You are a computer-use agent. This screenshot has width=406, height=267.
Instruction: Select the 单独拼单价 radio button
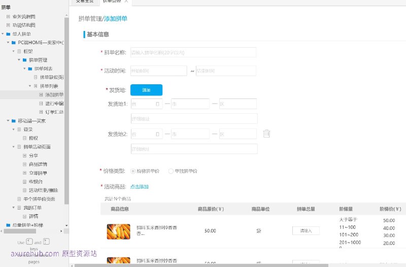coord(171,171)
